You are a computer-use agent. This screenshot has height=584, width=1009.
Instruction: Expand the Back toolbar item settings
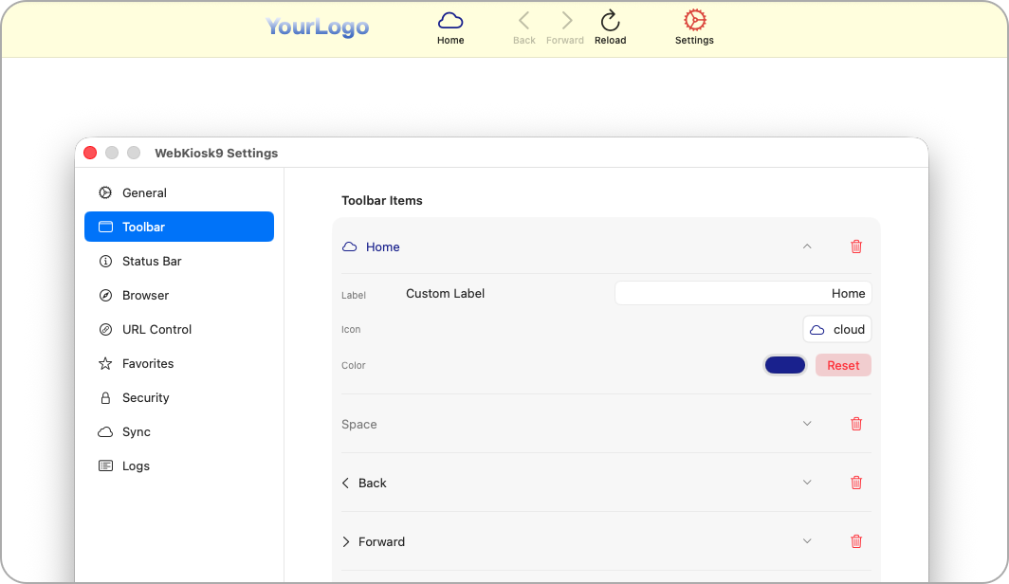[x=807, y=483]
